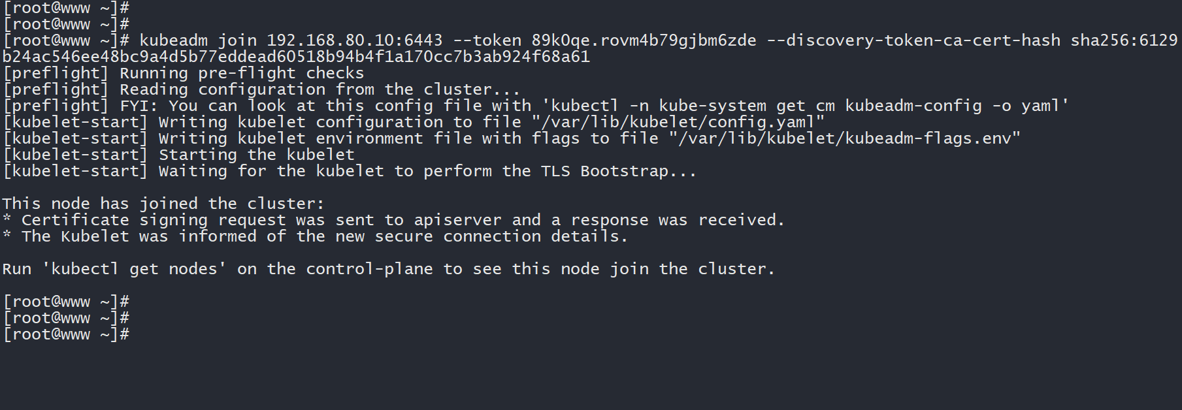Click the first prompt after the join output
Image resolution: width=1182 pixels, height=410 pixels.
66,302
